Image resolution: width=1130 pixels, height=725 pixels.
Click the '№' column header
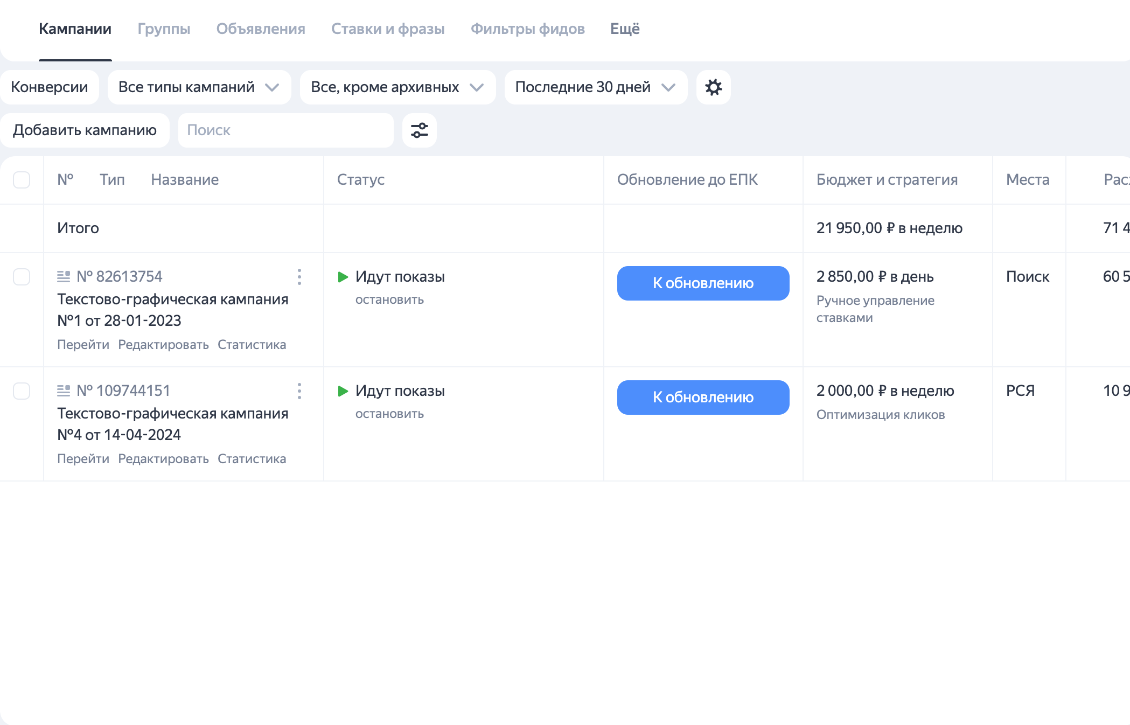pyautogui.click(x=65, y=180)
